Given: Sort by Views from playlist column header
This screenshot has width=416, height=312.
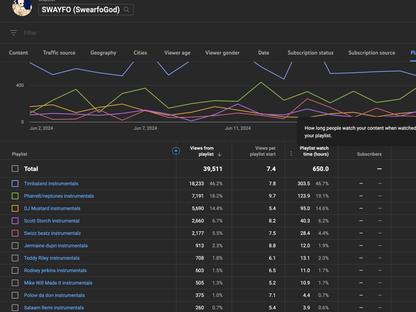Looking at the screenshot, I should (x=202, y=151).
